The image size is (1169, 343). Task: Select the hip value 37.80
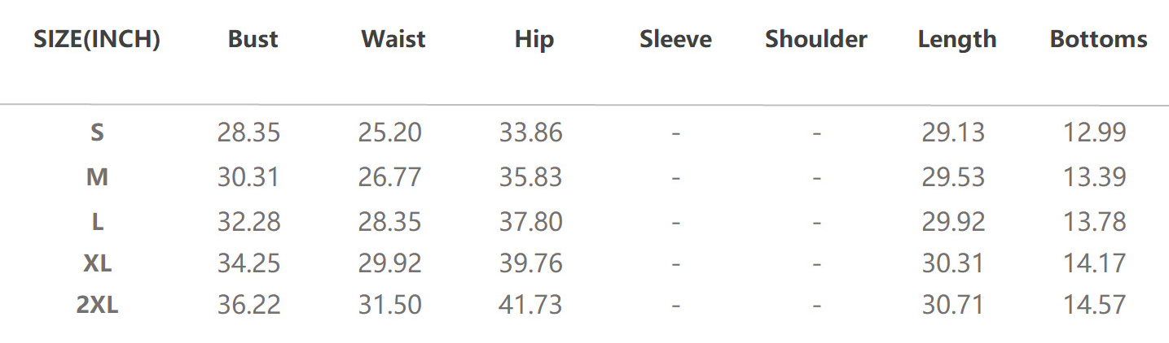click(530, 221)
